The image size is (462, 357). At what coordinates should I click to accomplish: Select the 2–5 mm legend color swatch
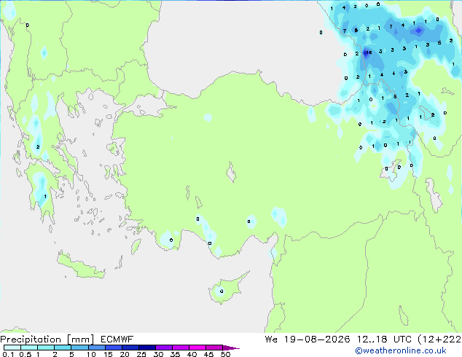point(63,348)
